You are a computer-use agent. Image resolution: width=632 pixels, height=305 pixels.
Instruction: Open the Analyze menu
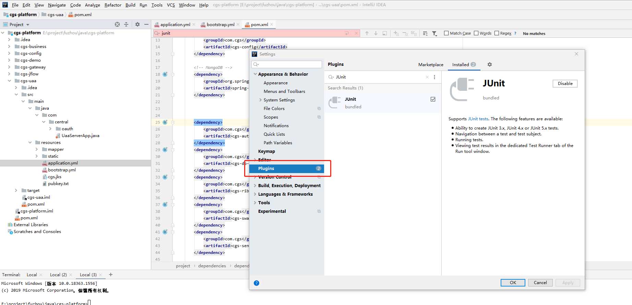(x=93, y=5)
